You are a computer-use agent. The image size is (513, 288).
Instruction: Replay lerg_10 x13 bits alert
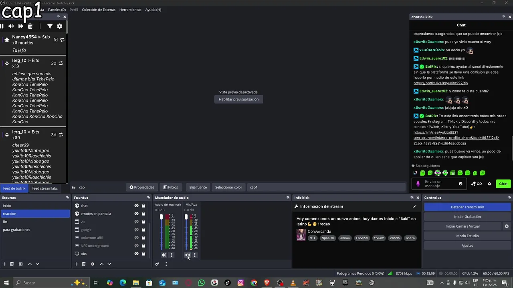(61, 63)
